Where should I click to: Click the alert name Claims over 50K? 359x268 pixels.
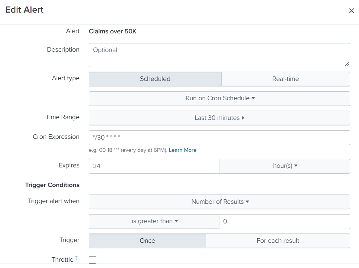click(x=112, y=31)
